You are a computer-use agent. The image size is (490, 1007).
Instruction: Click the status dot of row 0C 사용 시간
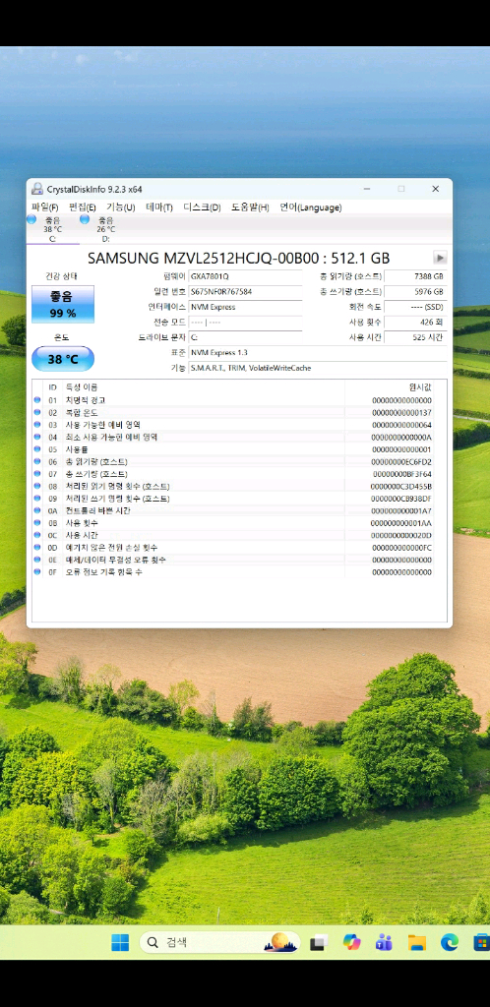point(37,535)
